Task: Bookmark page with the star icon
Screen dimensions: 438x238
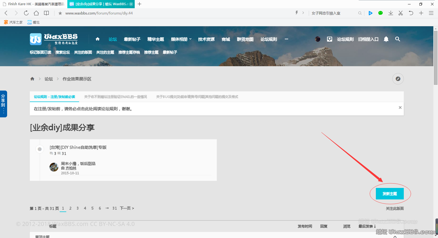Action: pos(60,13)
